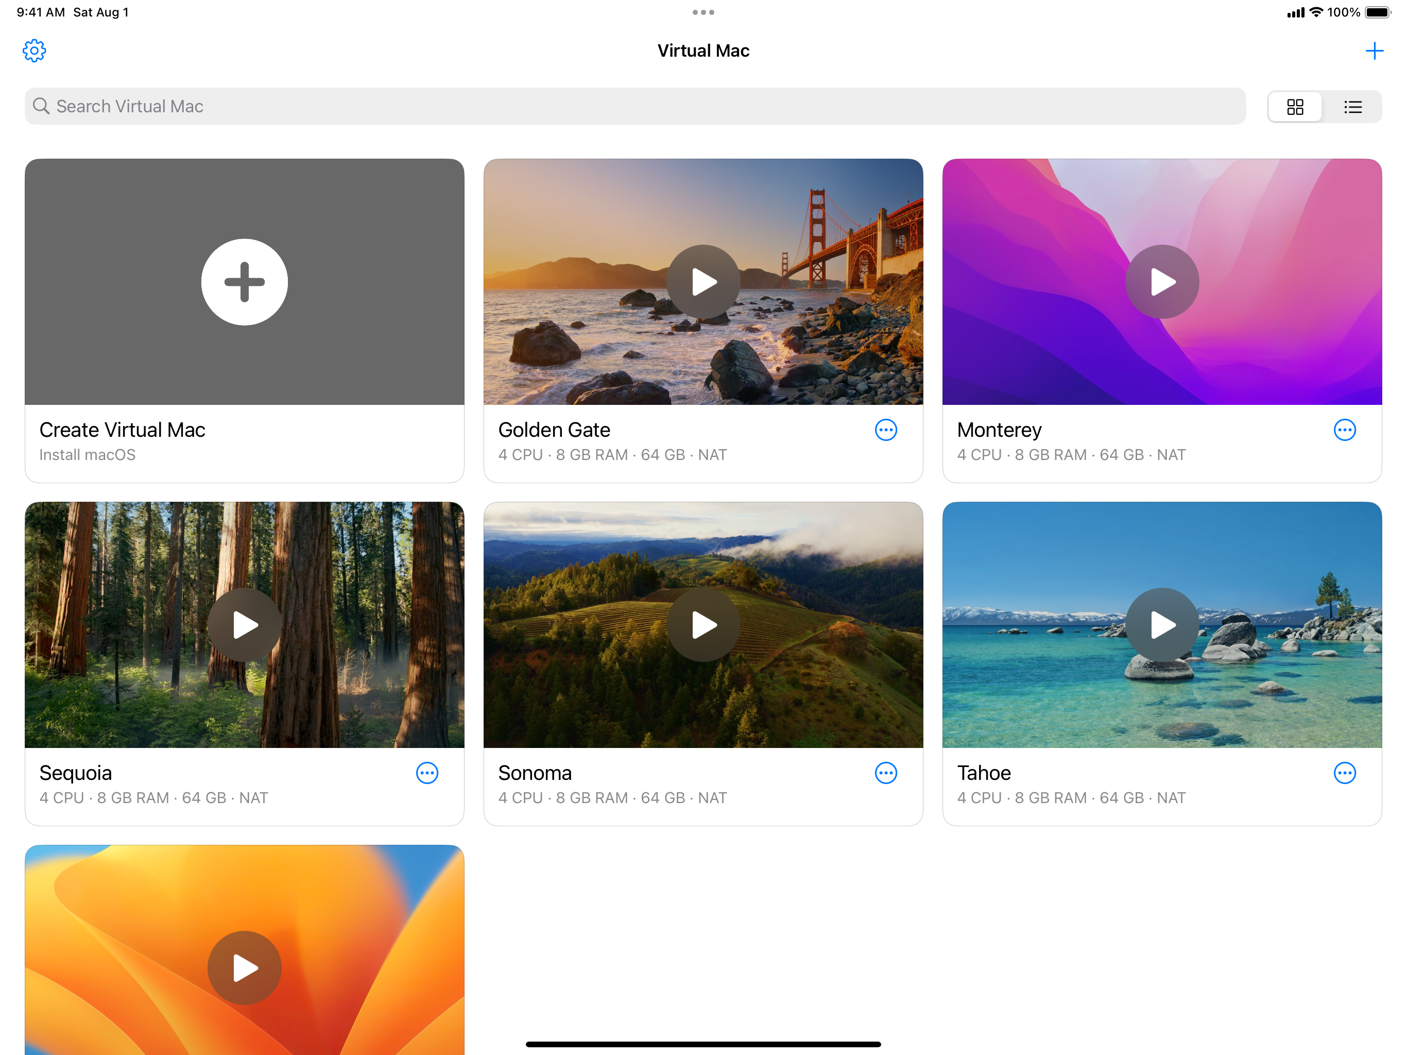The image size is (1407, 1055).
Task: Select the Create Virtual Mac title
Action: coord(122,430)
